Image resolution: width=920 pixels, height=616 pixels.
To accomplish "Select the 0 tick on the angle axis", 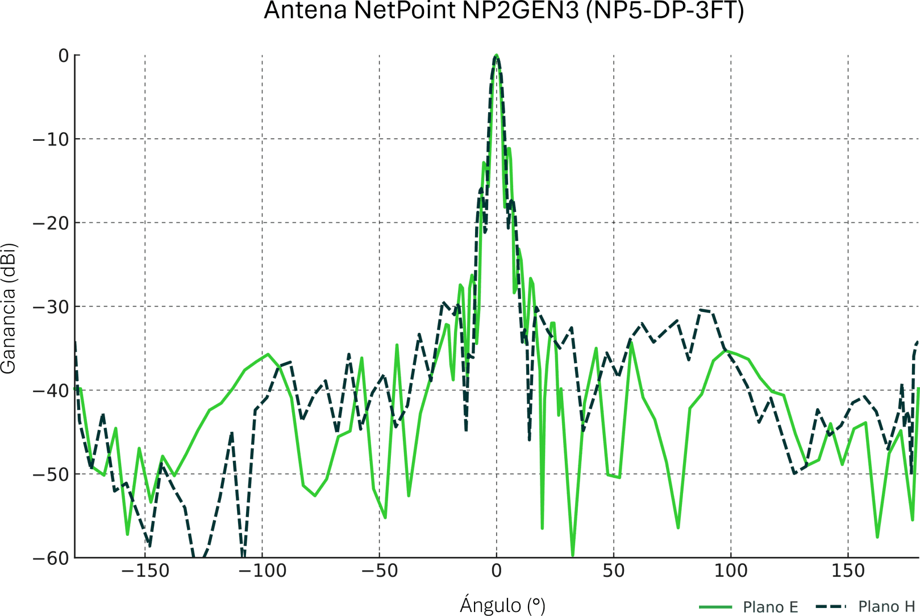I will click(497, 571).
